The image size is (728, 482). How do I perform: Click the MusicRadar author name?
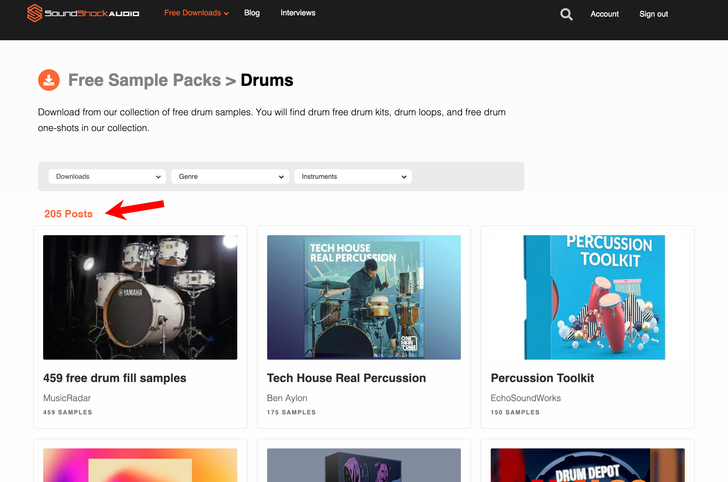[x=67, y=398]
